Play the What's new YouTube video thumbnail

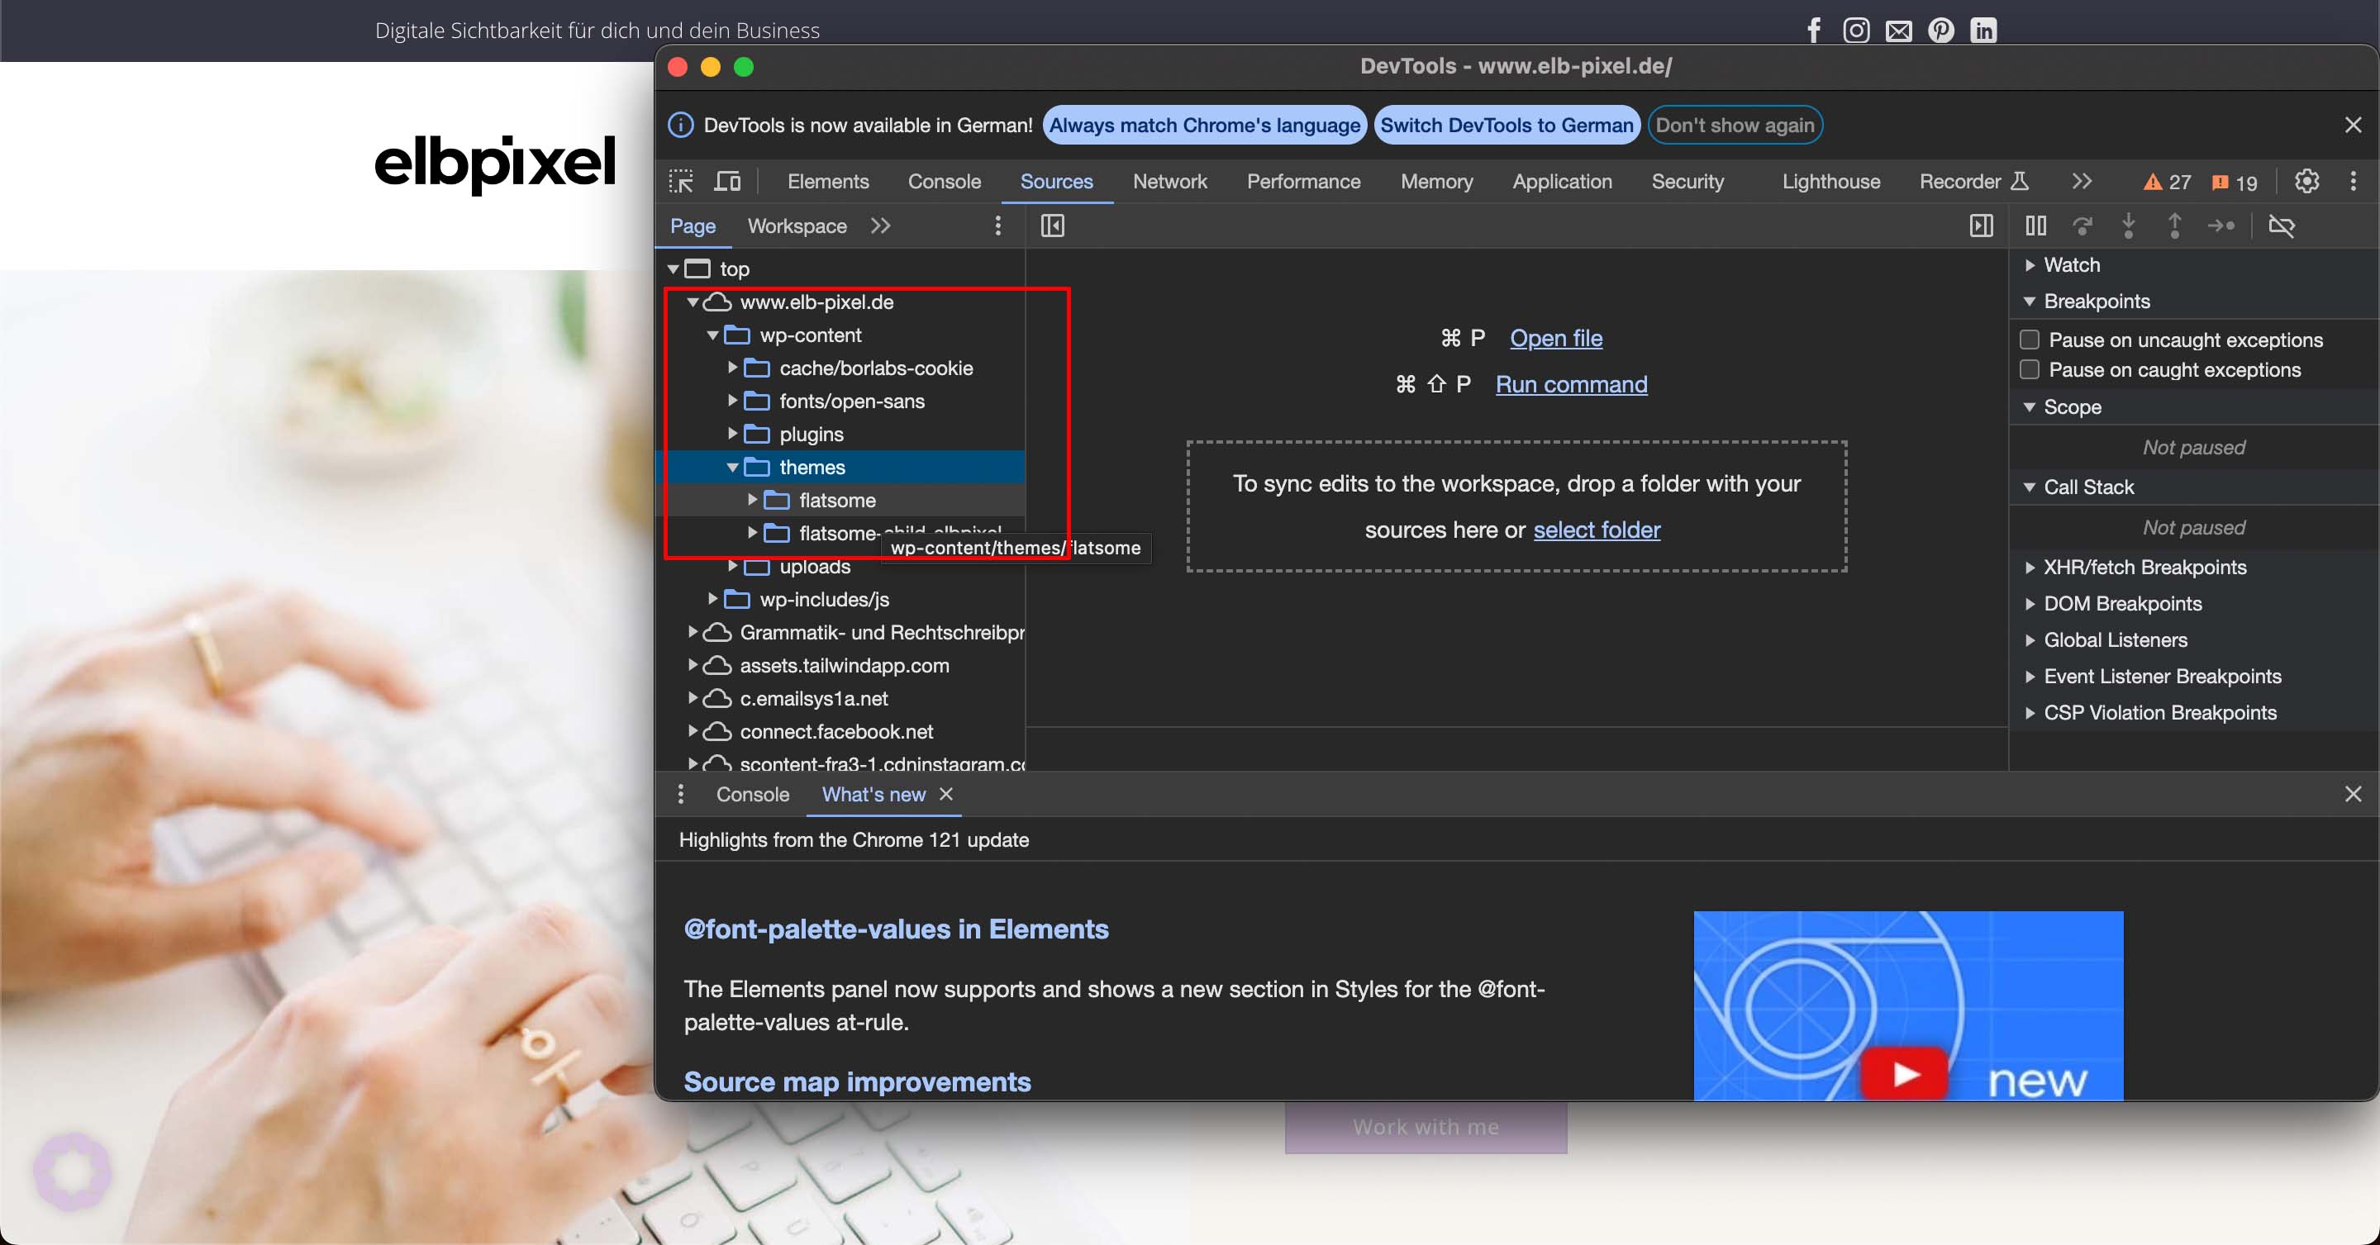(x=1908, y=1005)
